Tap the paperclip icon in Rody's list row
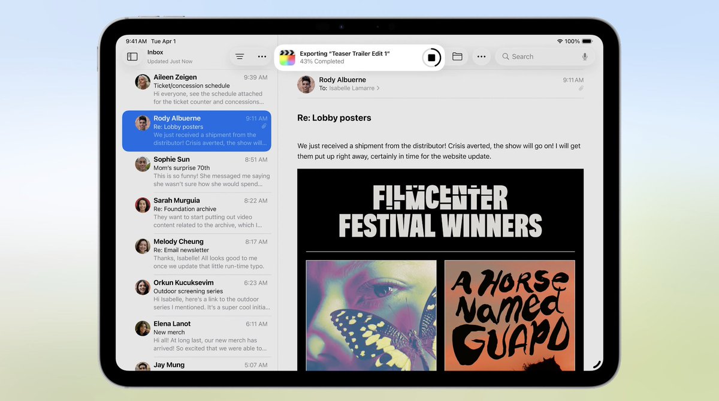The height and width of the screenshot is (401, 719). pyautogui.click(x=264, y=126)
